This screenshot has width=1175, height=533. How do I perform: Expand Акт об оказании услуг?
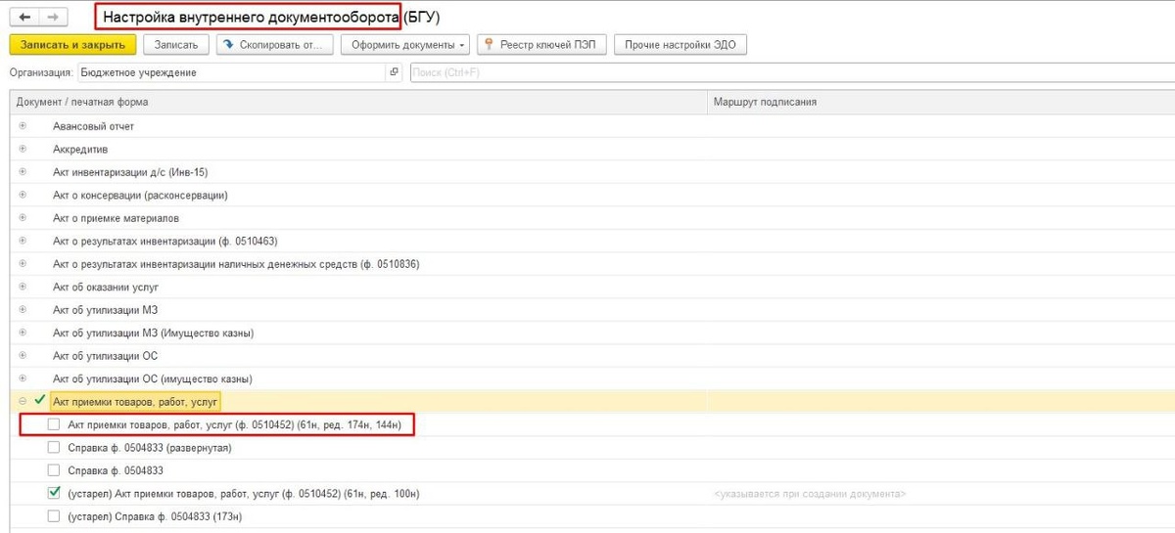(x=23, y=287)
